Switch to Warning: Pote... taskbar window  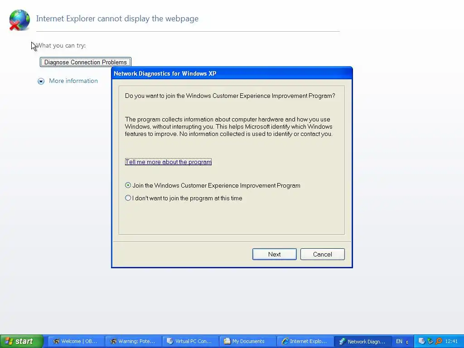click(x=134, y=341)
